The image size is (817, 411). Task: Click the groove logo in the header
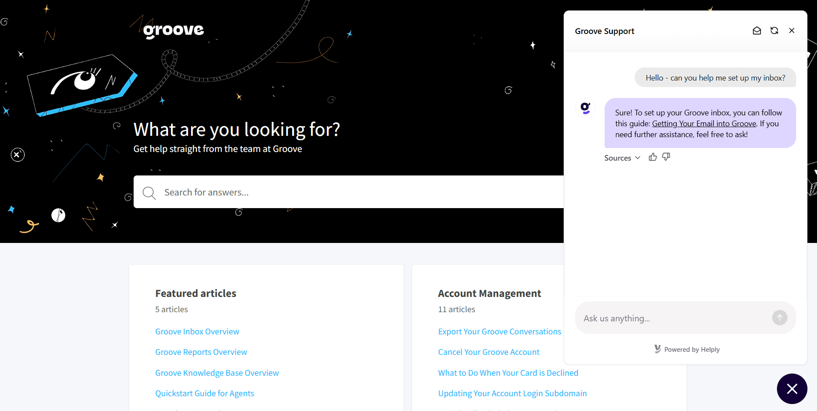tap(172, 29)
